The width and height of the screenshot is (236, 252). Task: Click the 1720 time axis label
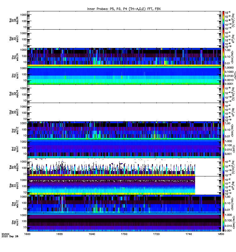156,234
